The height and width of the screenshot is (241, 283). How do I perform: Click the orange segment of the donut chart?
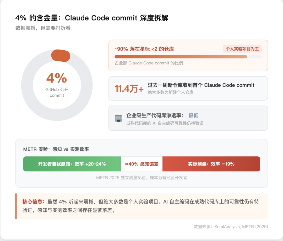coord(61,56)
